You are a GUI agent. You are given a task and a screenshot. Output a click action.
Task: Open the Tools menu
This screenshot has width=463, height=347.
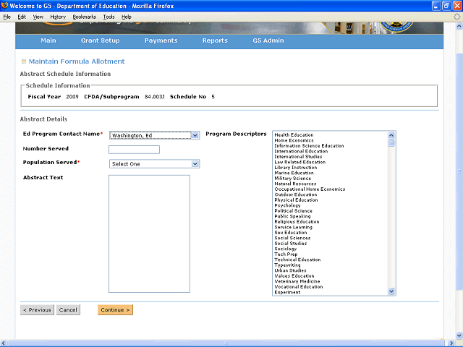coord(109,17)
